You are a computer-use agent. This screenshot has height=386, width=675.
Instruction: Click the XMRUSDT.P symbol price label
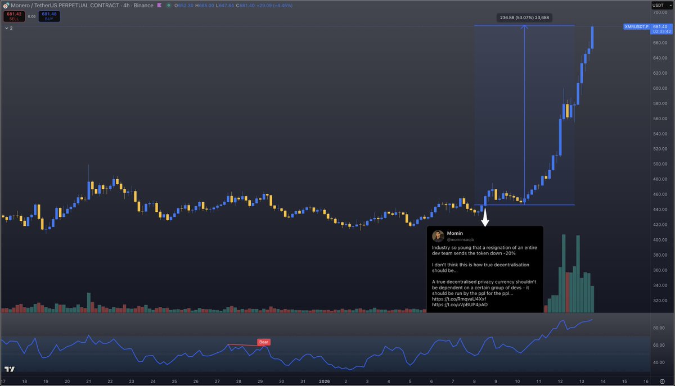(x=636, y=27)
